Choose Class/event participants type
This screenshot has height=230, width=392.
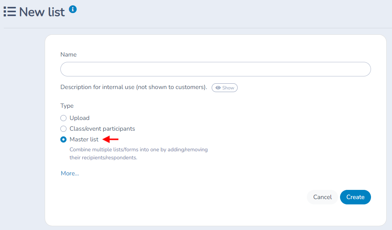coord(63,129)
